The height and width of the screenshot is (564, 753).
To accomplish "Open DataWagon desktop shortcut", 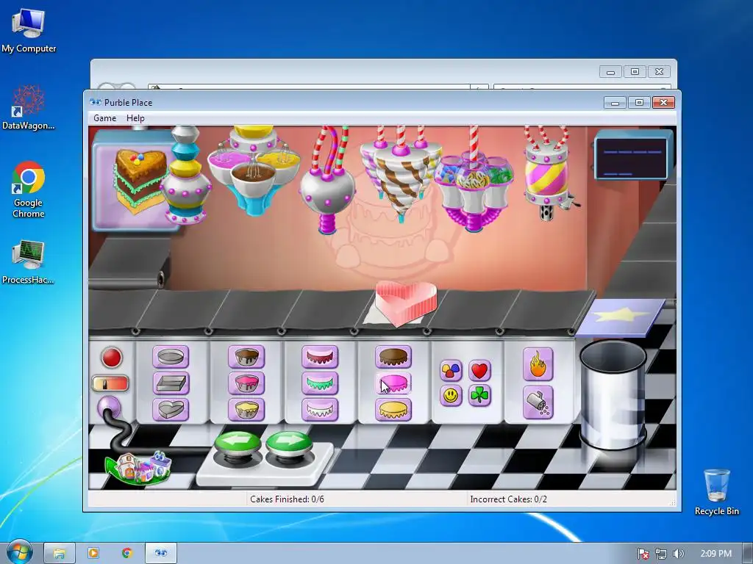I will click(x=29, y=107).
